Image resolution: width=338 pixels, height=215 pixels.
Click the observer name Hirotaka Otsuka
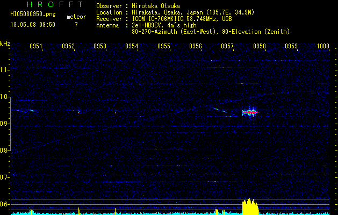156,6
